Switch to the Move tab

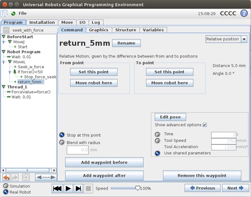[67, 22]
